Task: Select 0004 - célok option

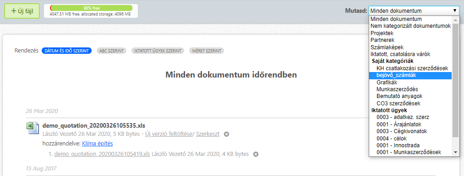Action: pyautogui.click(x=410, y=138)
